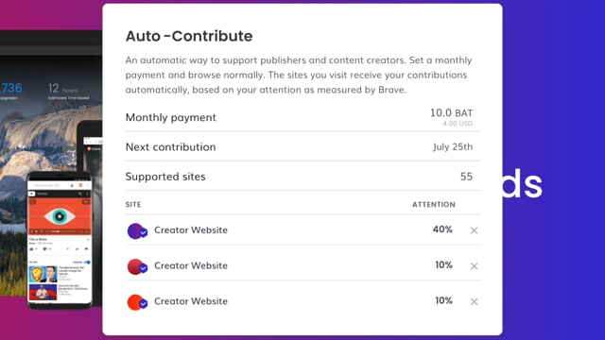Remove the creator site with the crimson icon
Viewport: 605px width, 340px height.
[x=474, y=266]
